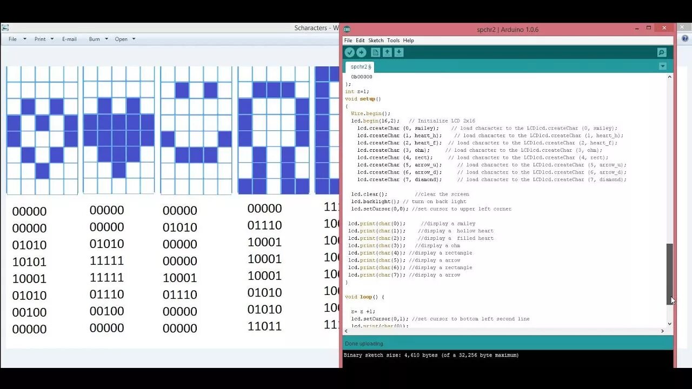The width and height of the screenshot is (692, 389).
Task: Create a new sketch with the New icon
Action: 375,52
